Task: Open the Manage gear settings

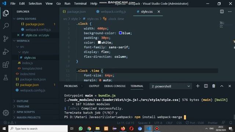Action: click(x=6, y=113)
